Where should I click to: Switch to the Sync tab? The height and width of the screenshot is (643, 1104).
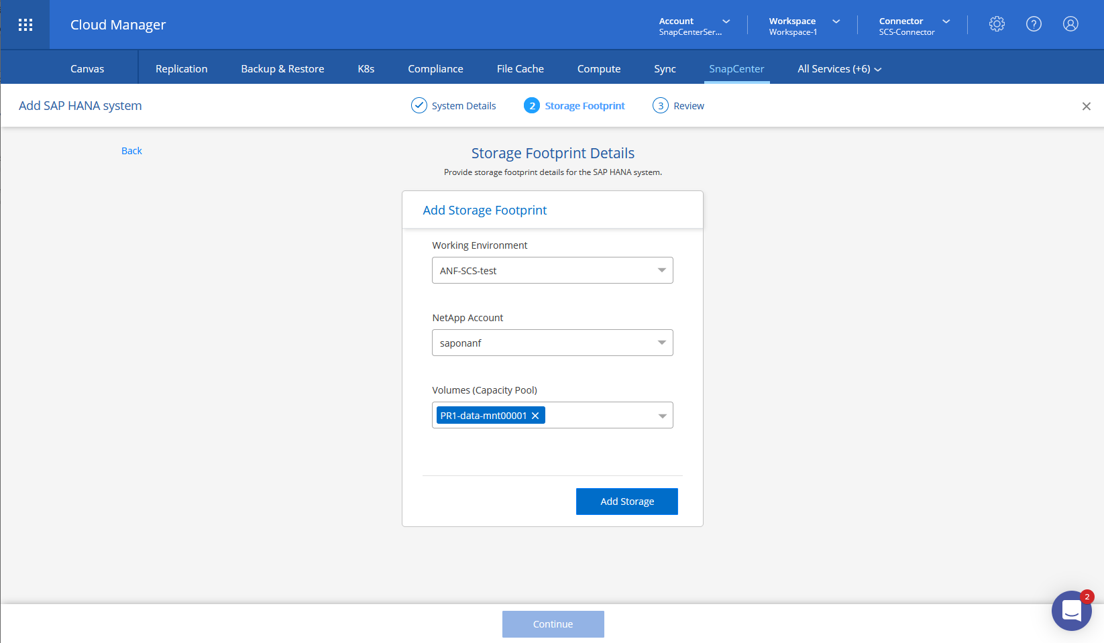(x=665, y=69)
